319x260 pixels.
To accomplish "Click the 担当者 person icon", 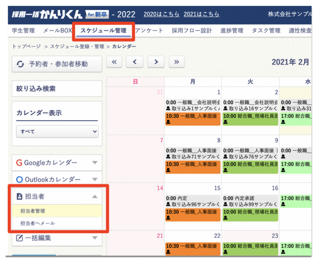I will point(19,196).
